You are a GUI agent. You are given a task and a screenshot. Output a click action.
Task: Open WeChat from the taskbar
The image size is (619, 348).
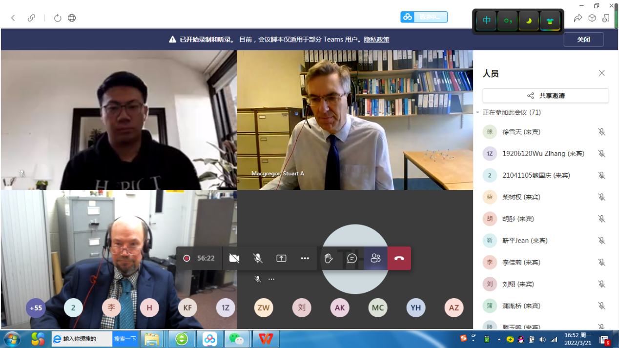tap(237, 339)
